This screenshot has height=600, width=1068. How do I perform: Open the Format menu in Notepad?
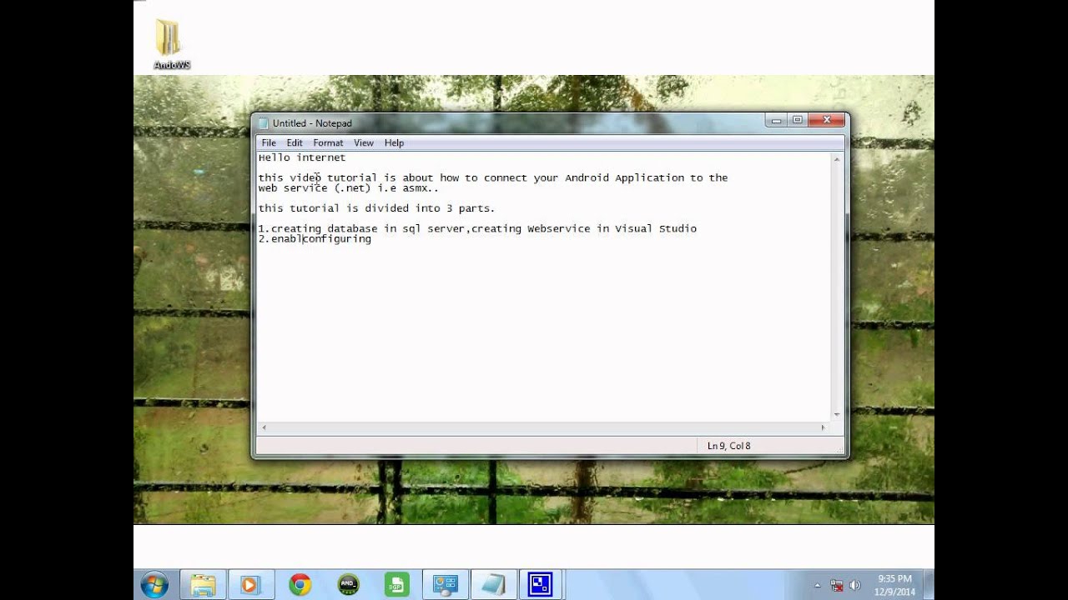(x=328, y=143)
